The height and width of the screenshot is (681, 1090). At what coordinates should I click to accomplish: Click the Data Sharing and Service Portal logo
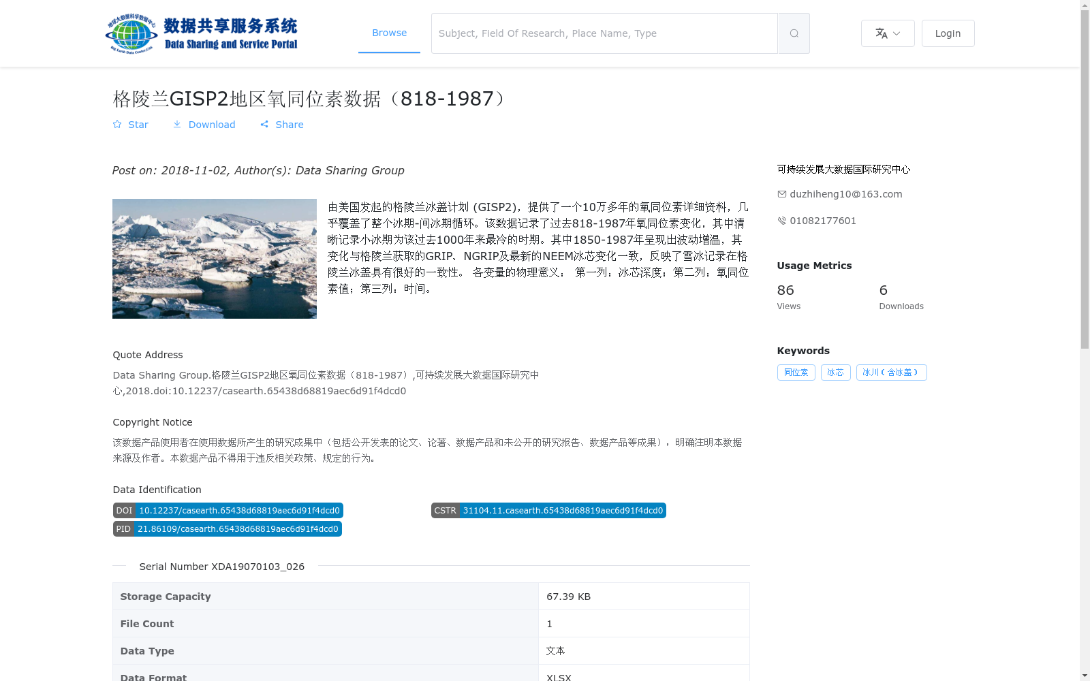[x=202, y=33]
